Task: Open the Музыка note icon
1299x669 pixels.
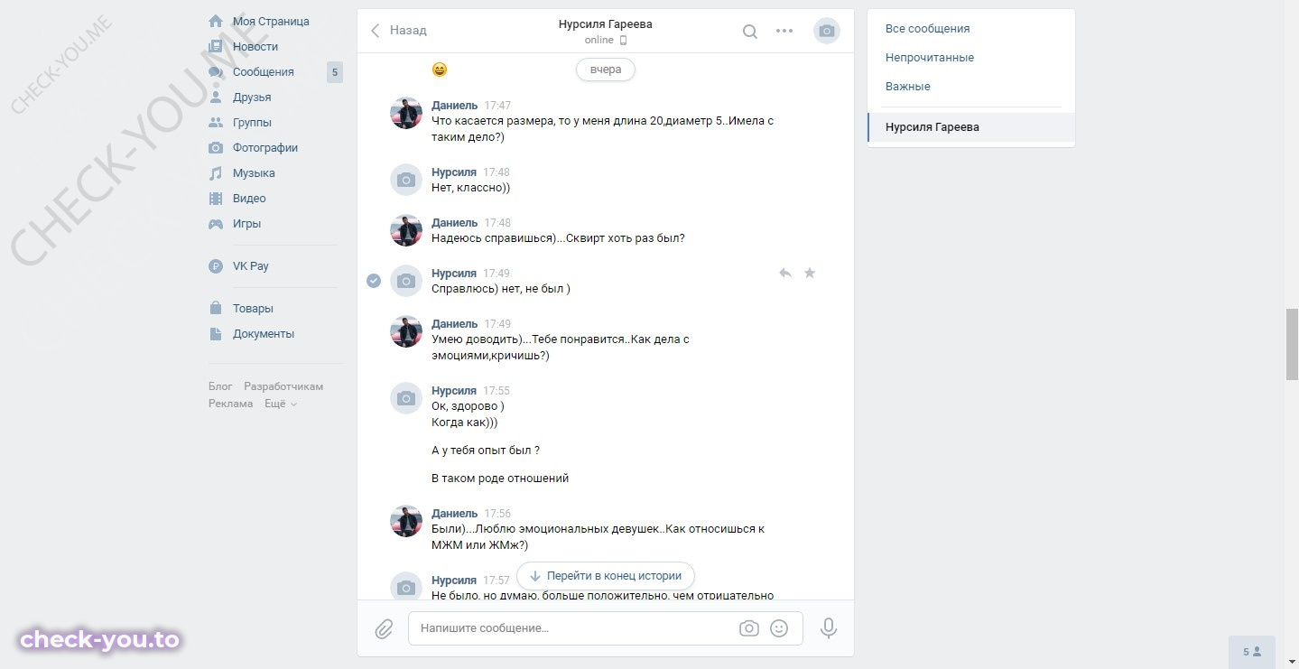Action: point(216,172)
